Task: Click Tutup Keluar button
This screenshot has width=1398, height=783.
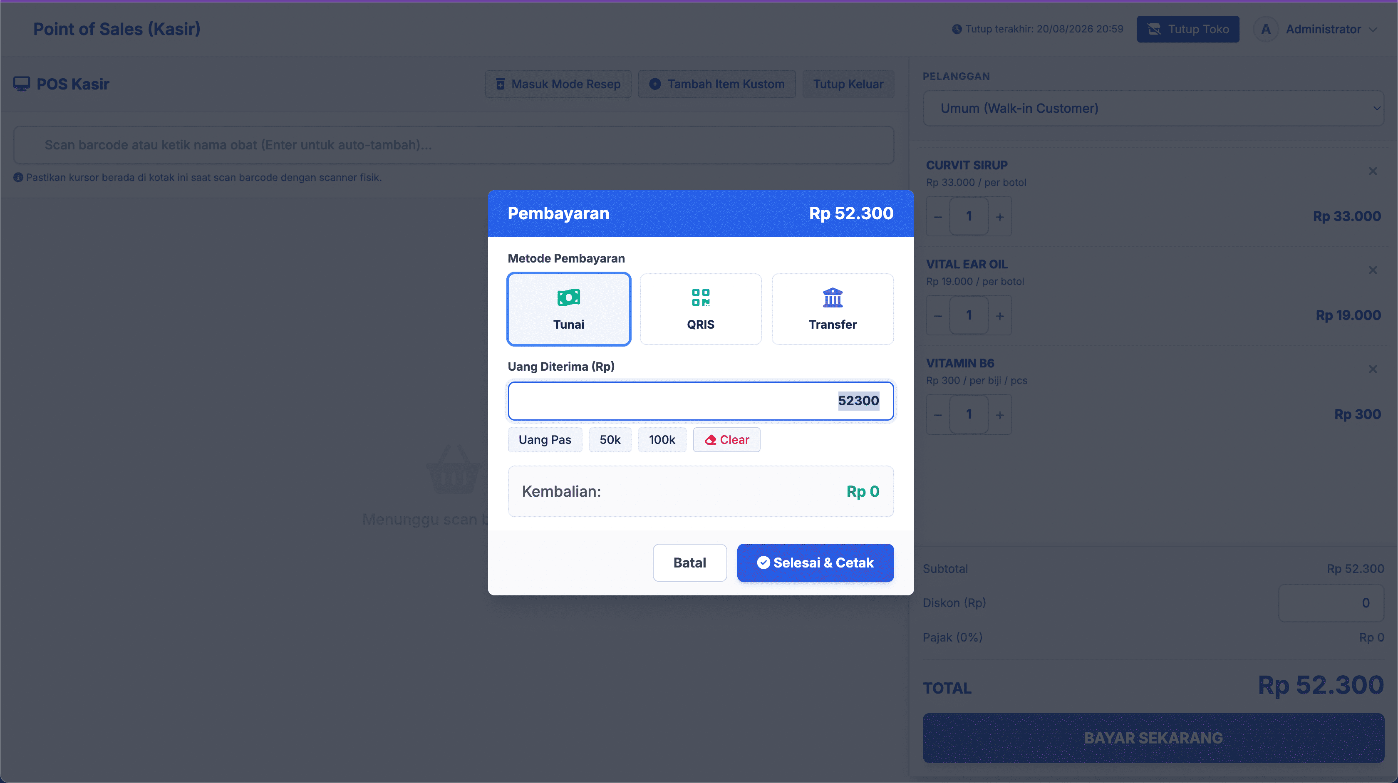Action: pos(848,84)
